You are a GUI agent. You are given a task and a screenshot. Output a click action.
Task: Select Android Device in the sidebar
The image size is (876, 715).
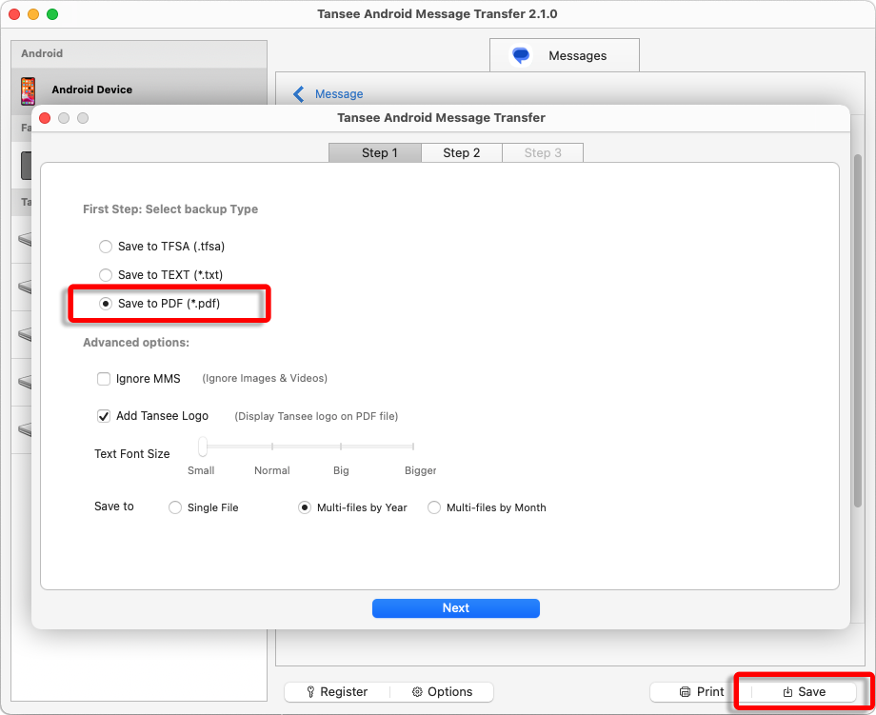pos(139,89)
